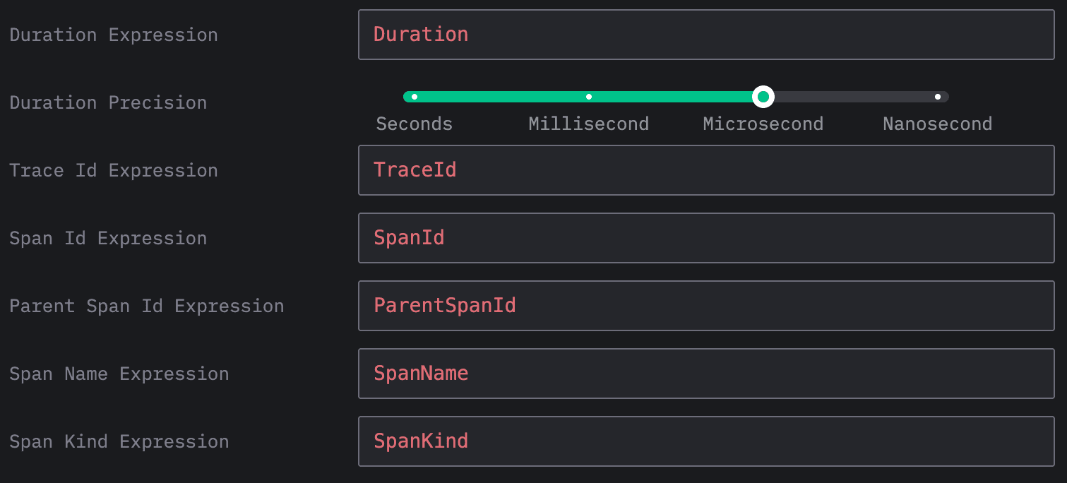Focus the SpanName expression input field
This screenshot has width=1067, height=483.
706,374
